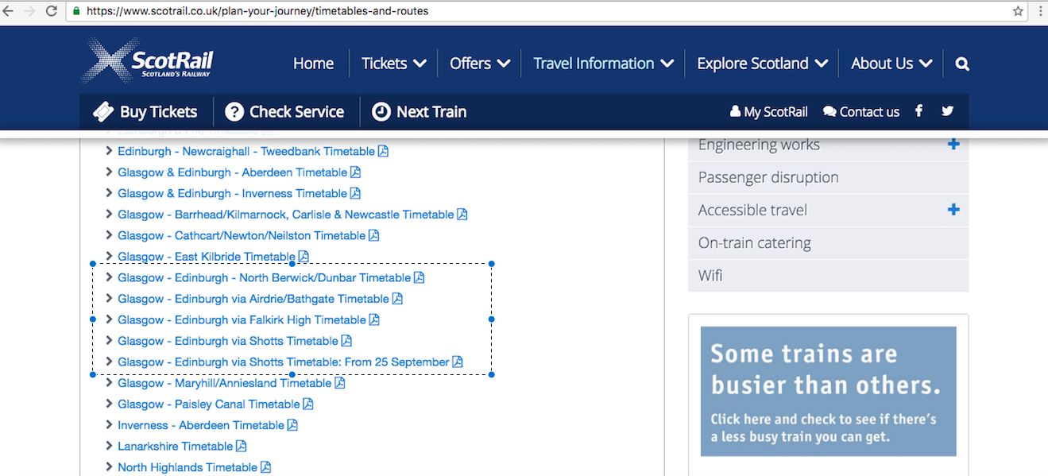Open the About Us dropdown menu

891,64
